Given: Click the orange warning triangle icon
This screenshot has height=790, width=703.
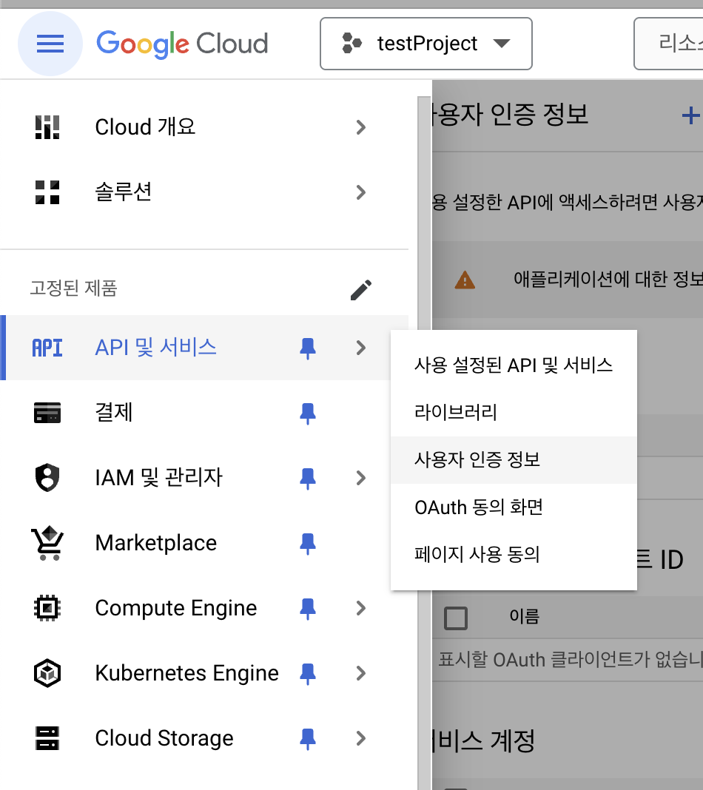Looking at the screenshot, I should coord(465,280).
